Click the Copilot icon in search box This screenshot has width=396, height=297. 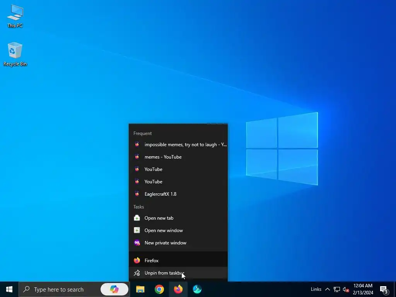coord(114,289)
